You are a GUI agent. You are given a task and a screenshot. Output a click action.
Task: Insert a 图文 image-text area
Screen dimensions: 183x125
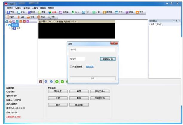42,12
